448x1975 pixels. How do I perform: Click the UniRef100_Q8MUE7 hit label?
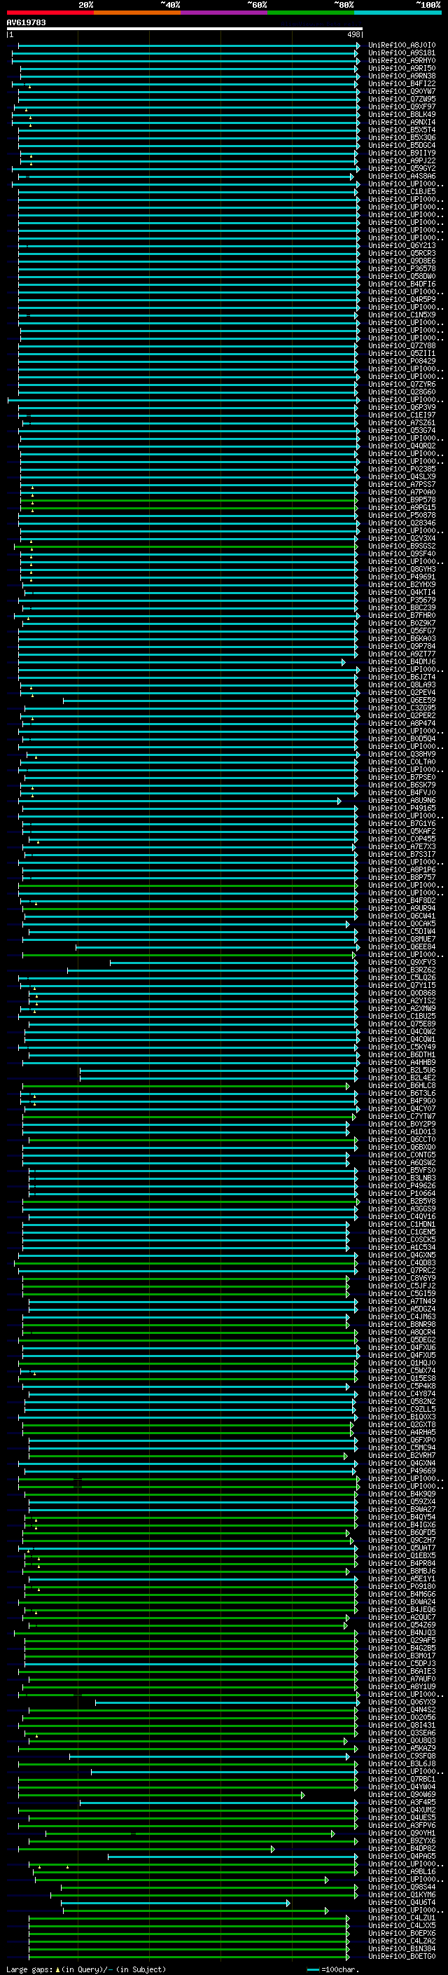tap(402, 940)
